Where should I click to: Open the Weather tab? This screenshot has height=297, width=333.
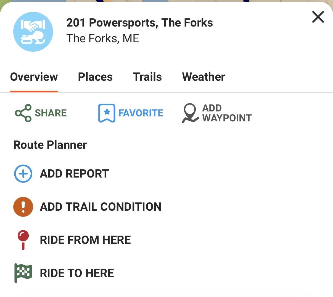[204, 77]
